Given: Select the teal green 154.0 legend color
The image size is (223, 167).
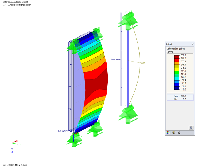Looking at the screenshot, I should (177, 76).
